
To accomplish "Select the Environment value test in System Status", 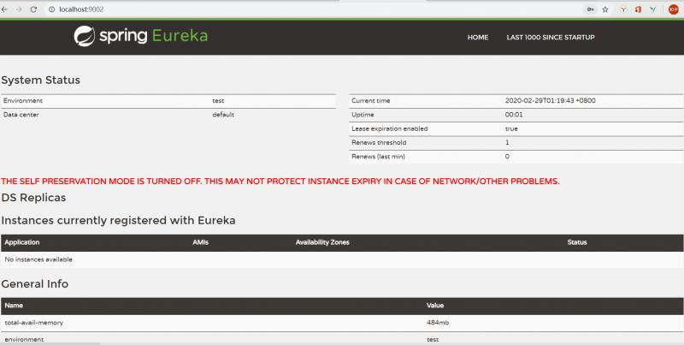I will click(218, 100).
